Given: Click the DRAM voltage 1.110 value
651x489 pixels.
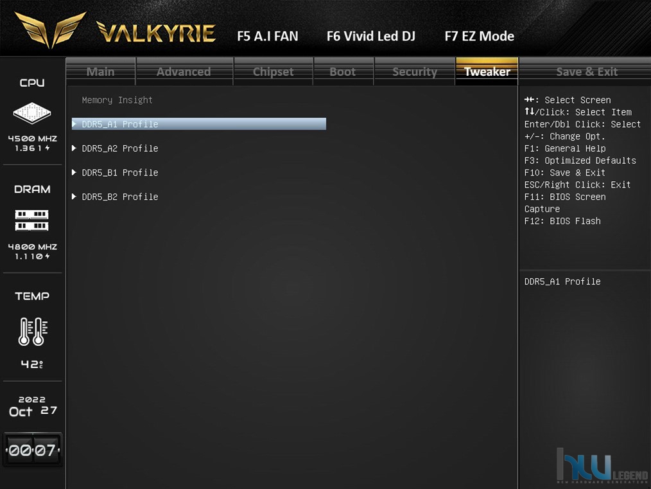Looking at the screenshot, I should pos(32,256).
